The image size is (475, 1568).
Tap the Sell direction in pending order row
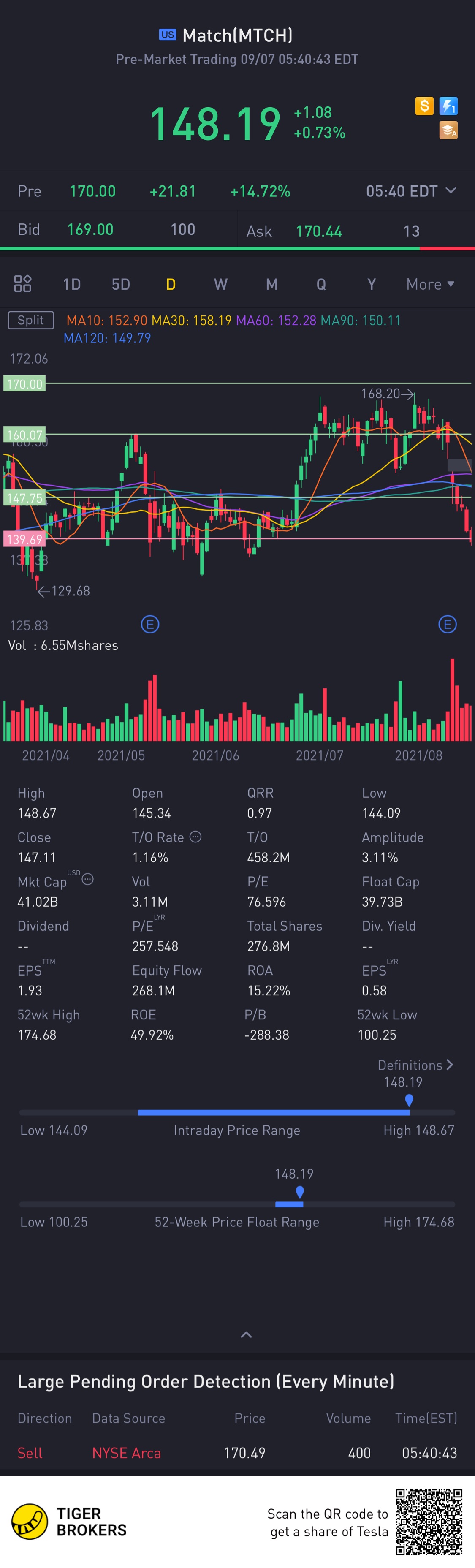click(x=30, y=1453)
